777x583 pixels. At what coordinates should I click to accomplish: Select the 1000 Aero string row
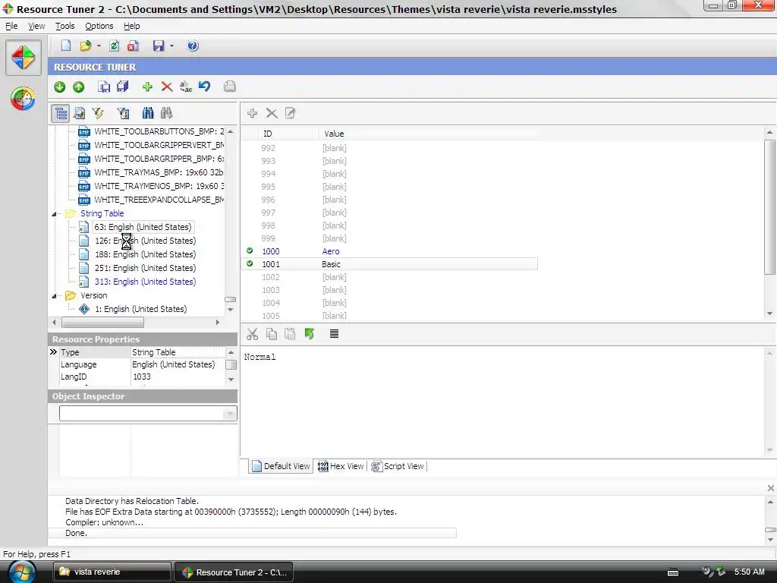point(389,251)
